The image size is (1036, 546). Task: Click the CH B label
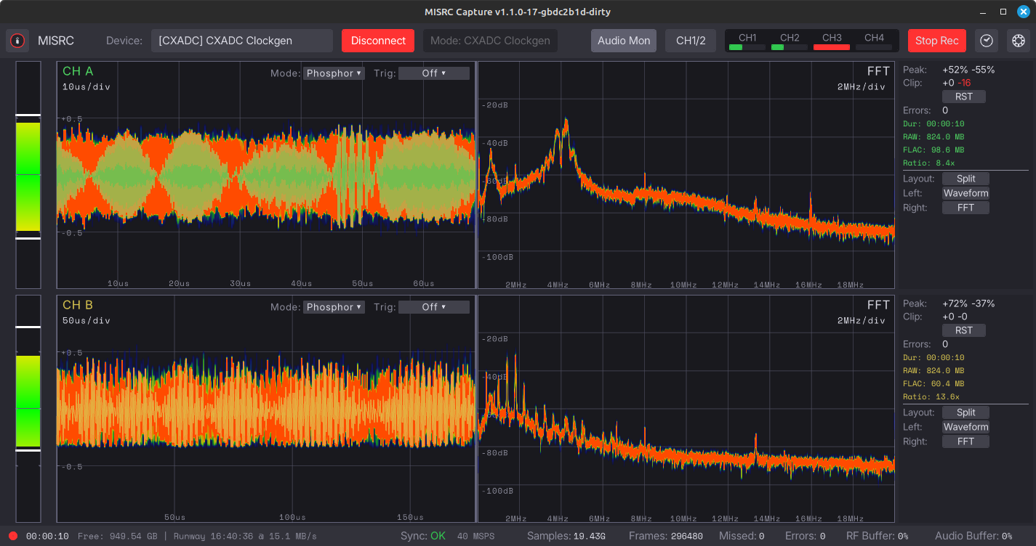click(78, 305)
